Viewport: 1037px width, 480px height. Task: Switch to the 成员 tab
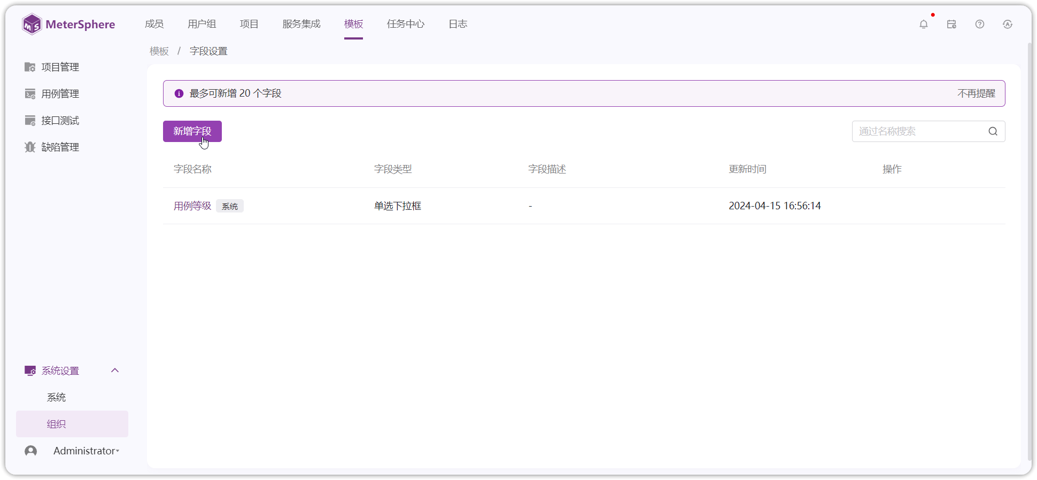tap(154, 24)
